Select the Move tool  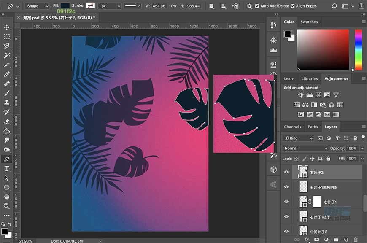(x=7, y=27)
